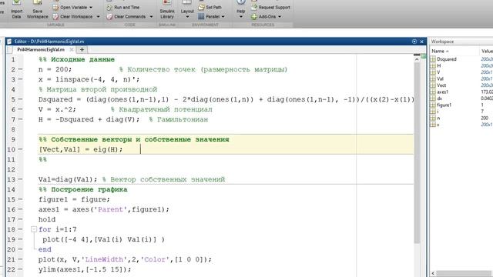Screen dimensions: 493x277
Task: Click the line 'V = x.^2;'
Action: 57,109
